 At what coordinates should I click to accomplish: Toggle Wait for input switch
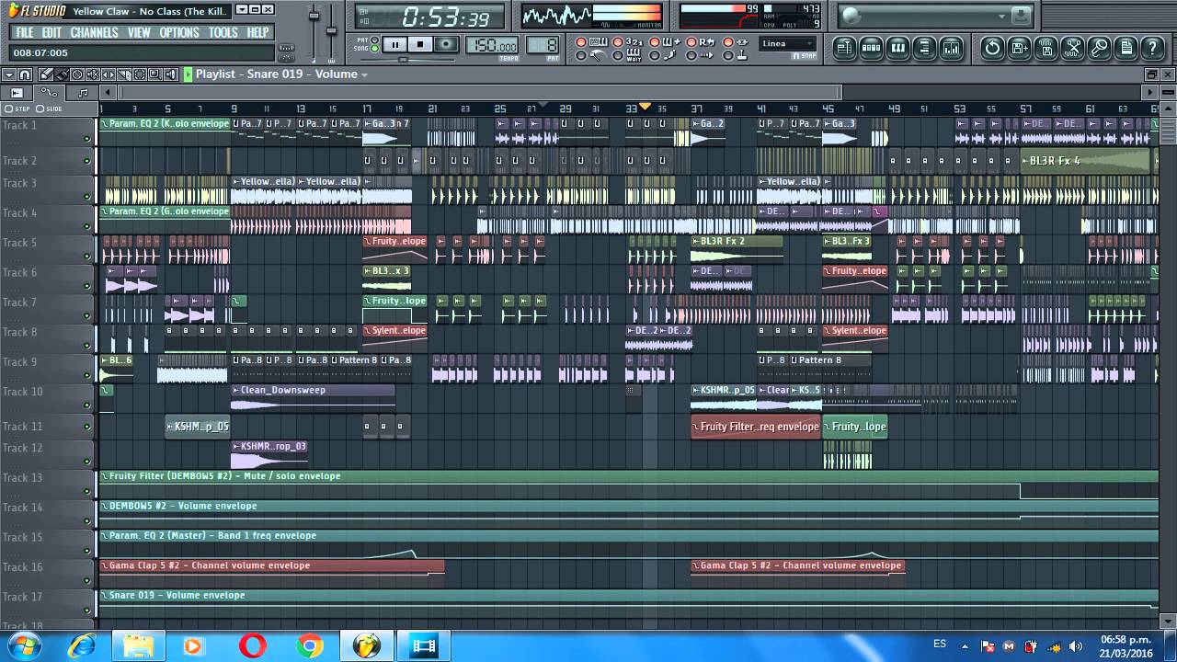(617, 55)
